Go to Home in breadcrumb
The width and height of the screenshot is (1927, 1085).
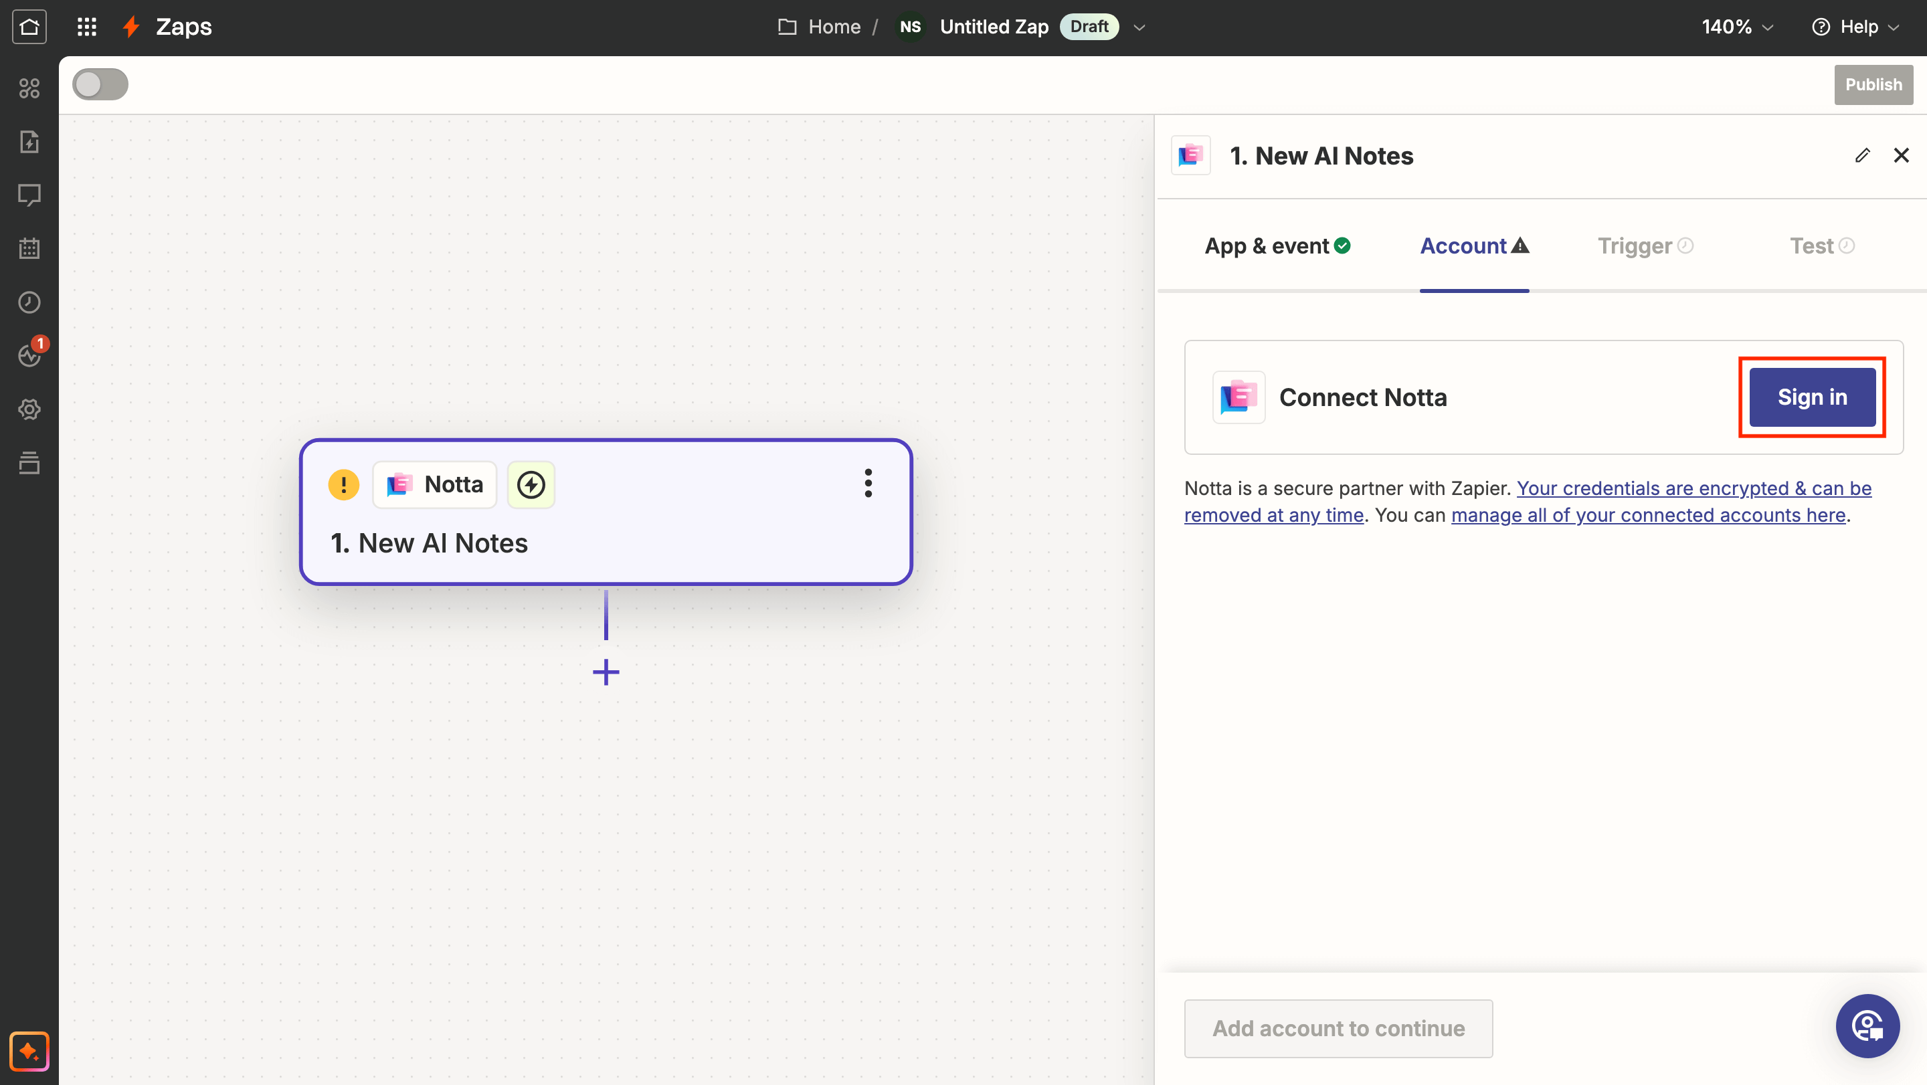pyautogui.click(x=834, y=27)
